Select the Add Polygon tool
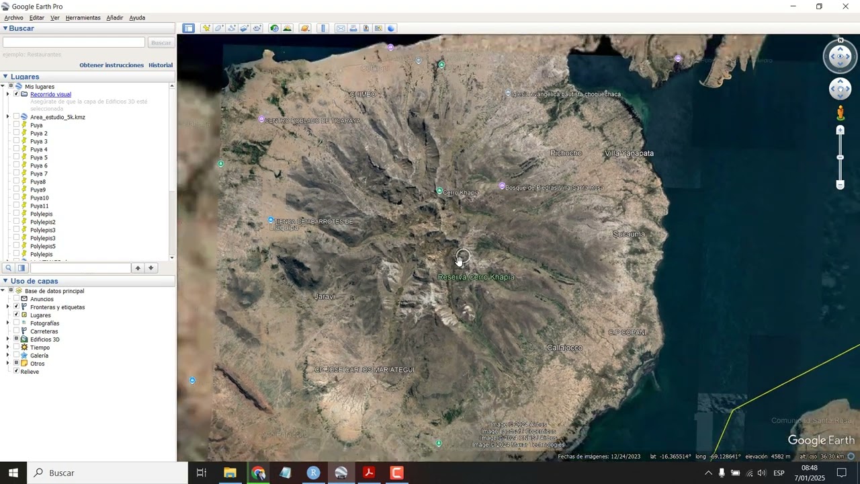The height and width of the screenshot is (484, 860). (219, 28)
